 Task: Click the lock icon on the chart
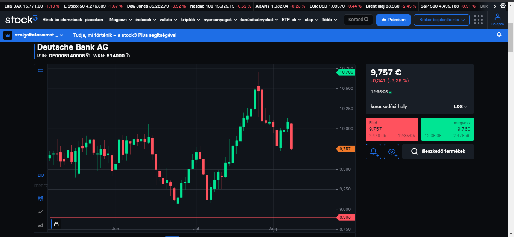[x=56, y=224]
